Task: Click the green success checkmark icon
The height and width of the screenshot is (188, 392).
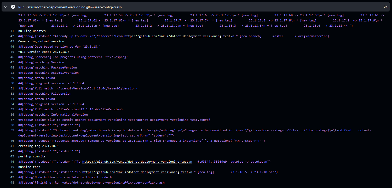Action: (13, 7)
